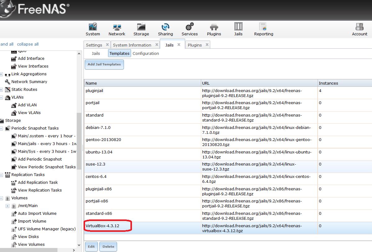Image resolution: width=372 pixels, height=252 pixels.
Task: Click the UFS Volume Manager icon
Action: 14,229
